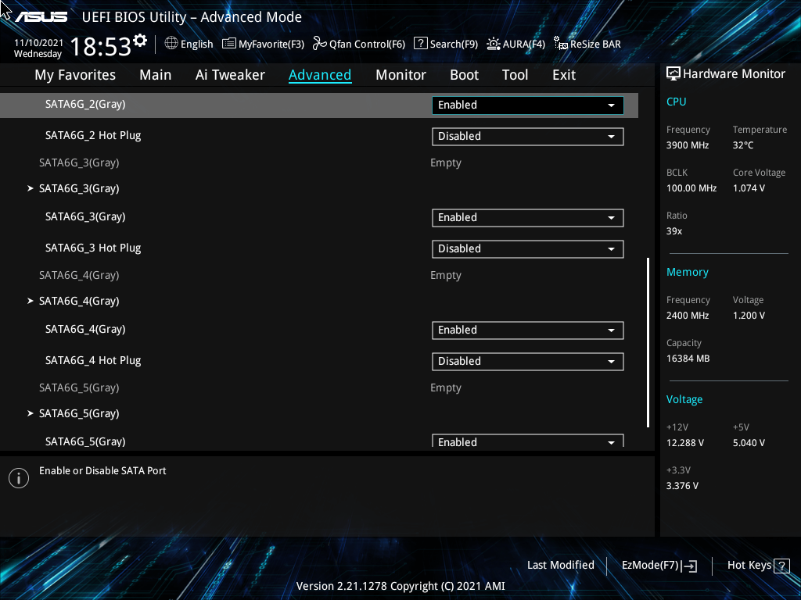
Task: Switch to the Monitor tab
Action: pos(401,75)
